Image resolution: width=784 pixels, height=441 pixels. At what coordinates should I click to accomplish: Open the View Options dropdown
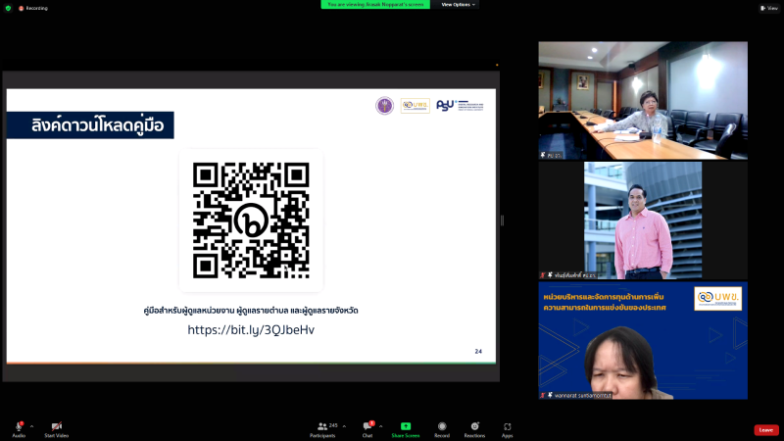click(459, 5)
